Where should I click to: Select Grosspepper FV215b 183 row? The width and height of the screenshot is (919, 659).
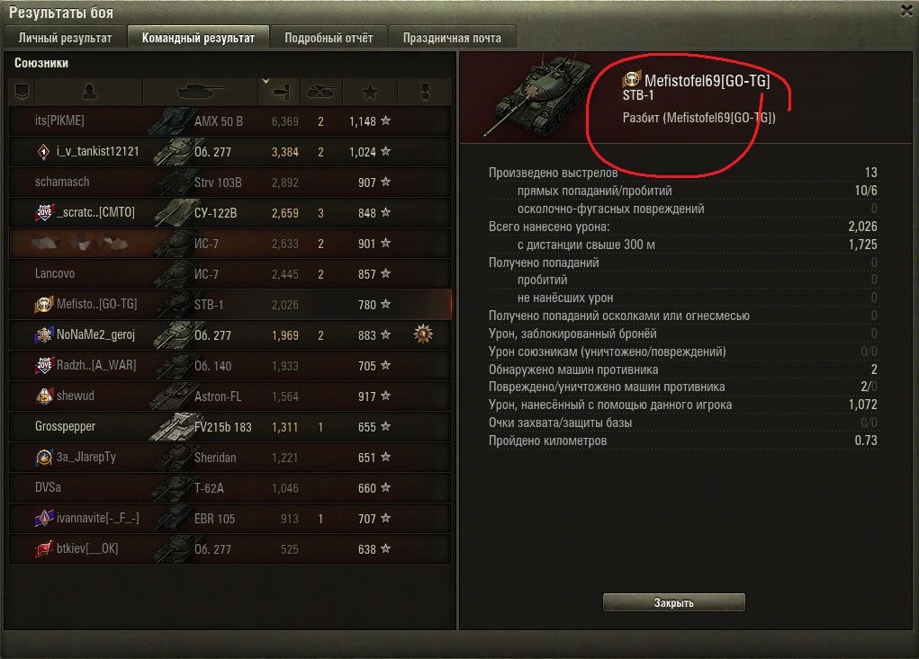pyautogui.click(x=230, y=427)
